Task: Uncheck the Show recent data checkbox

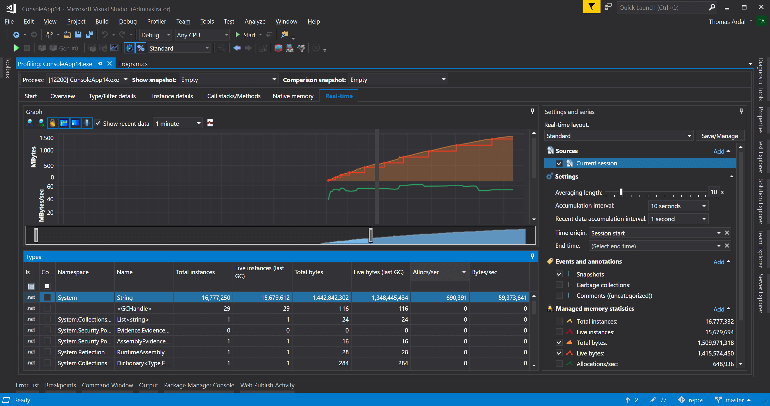Action: [x=98, y=123]
